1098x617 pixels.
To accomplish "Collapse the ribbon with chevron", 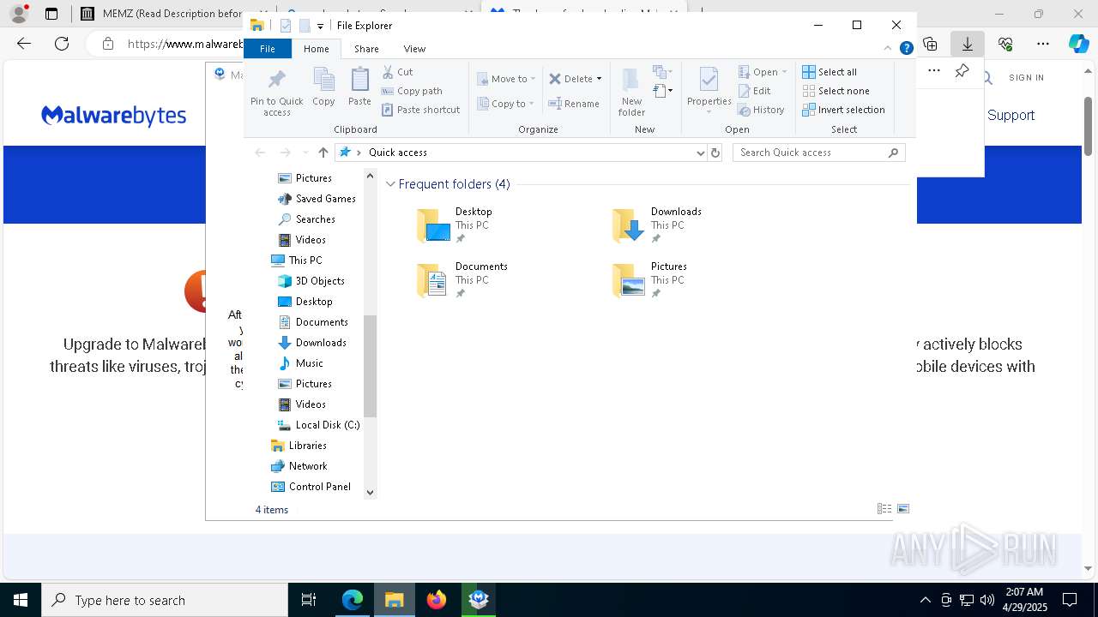I will (889, 49).
